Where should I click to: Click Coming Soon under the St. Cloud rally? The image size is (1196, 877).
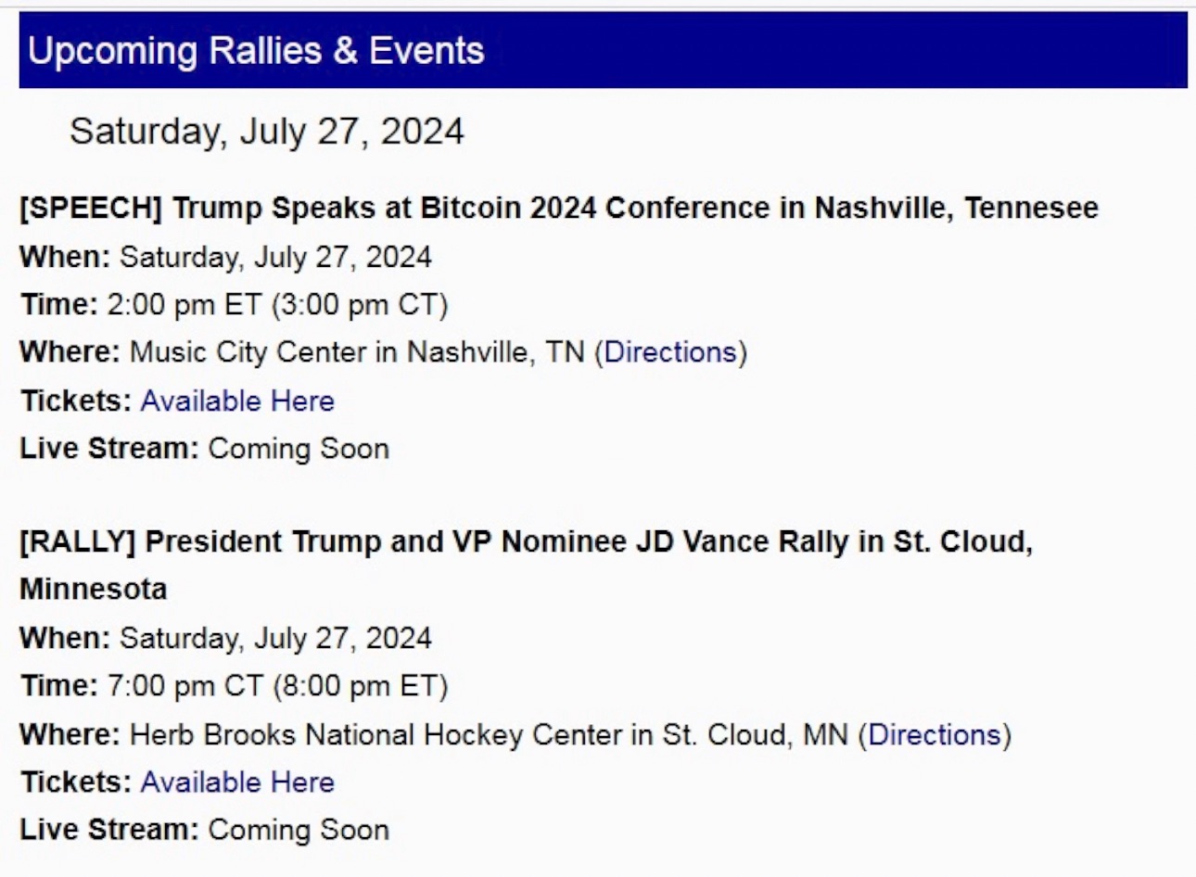pos(299,830)
